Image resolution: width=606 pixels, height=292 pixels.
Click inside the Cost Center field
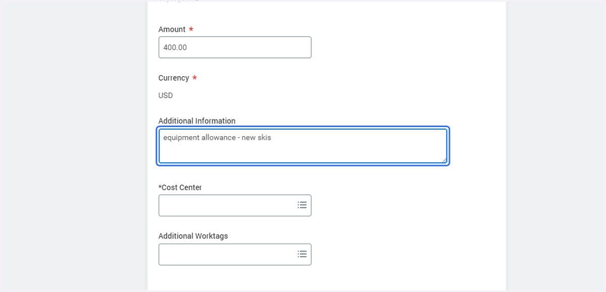pyautogui.click(x=235, y=205)
